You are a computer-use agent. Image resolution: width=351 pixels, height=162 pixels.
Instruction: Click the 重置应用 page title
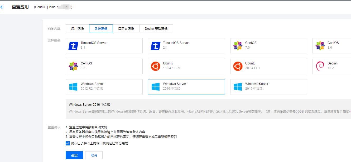20,7
